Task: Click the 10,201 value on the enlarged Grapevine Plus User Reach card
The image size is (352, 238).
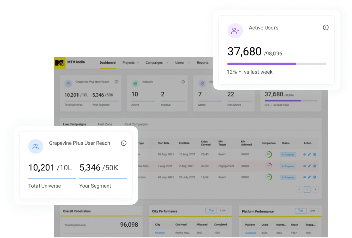Action: pyautogui.click(x=42, y=168)
